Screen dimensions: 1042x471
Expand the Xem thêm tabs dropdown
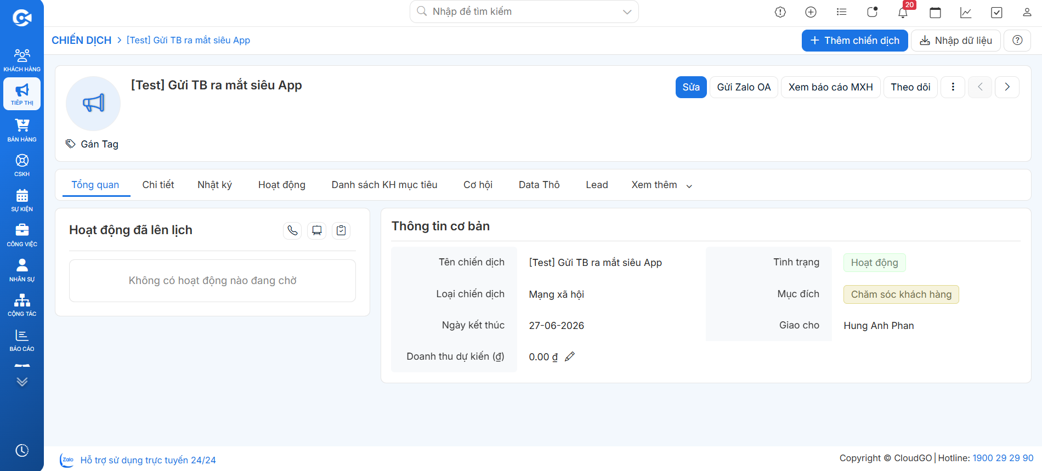pos(661,185)
